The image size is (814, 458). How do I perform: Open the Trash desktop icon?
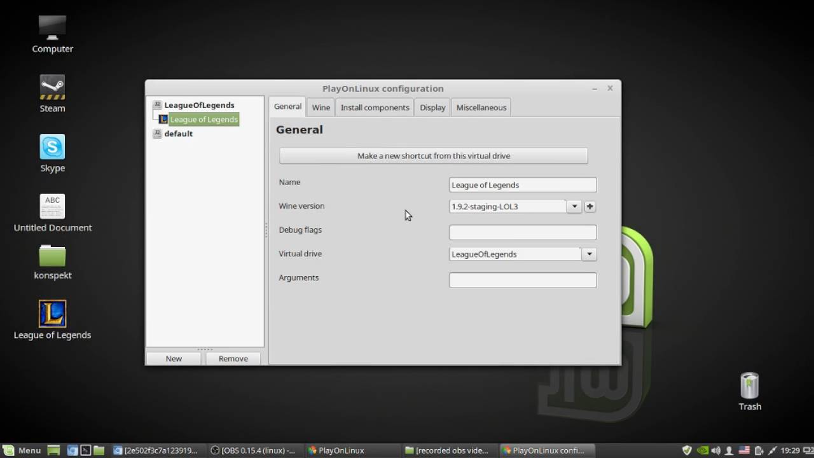pyautogui.click(x=750, y=392)
